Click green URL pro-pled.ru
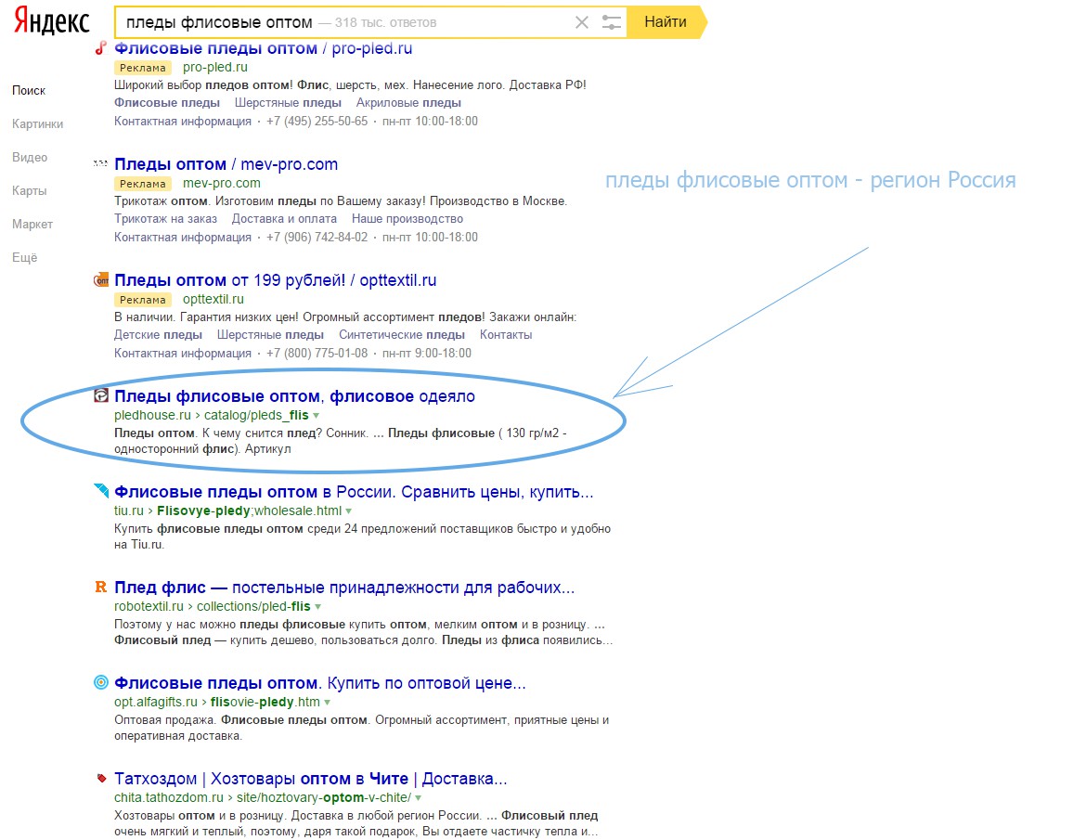 tap(214, 67)
